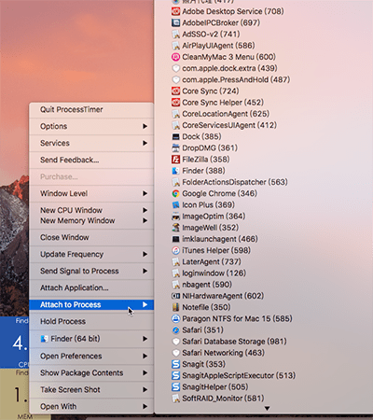Choose Attach Application… entry

[x=91, y=287]
